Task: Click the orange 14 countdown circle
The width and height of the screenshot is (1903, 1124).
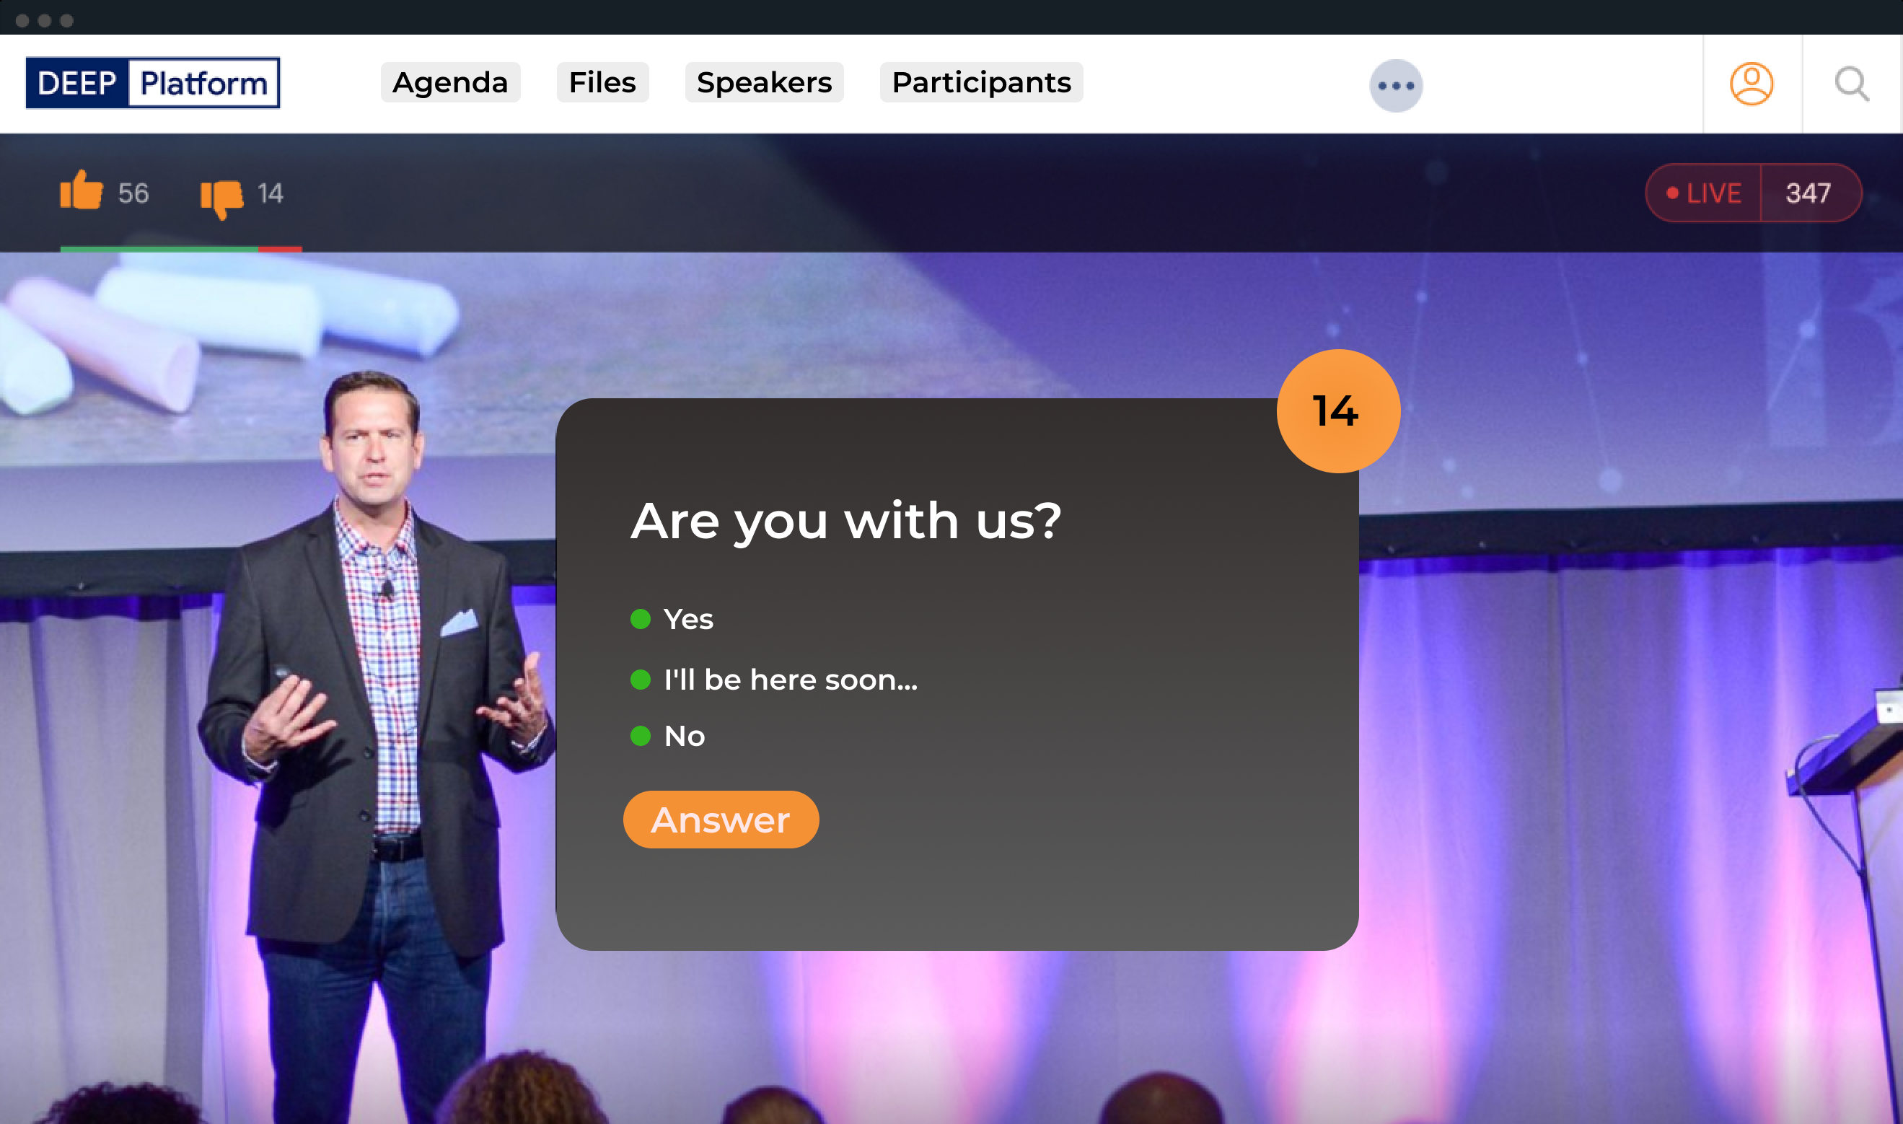Action: (x=1337, y=411)
